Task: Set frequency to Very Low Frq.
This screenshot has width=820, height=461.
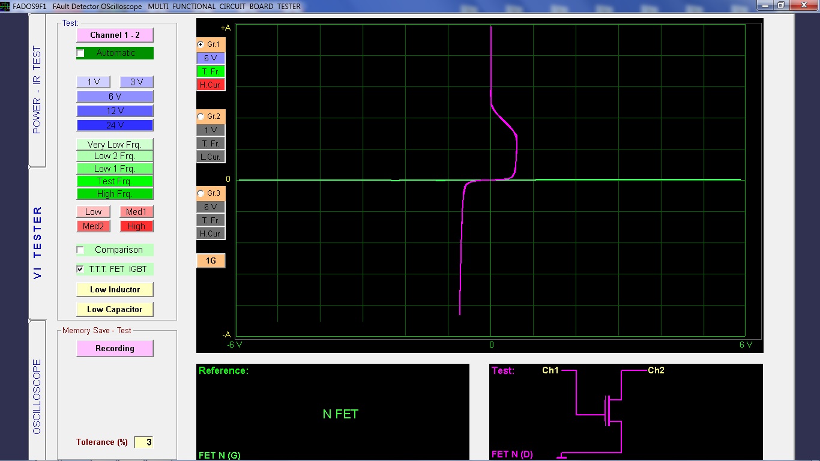Action: [115, 145]
